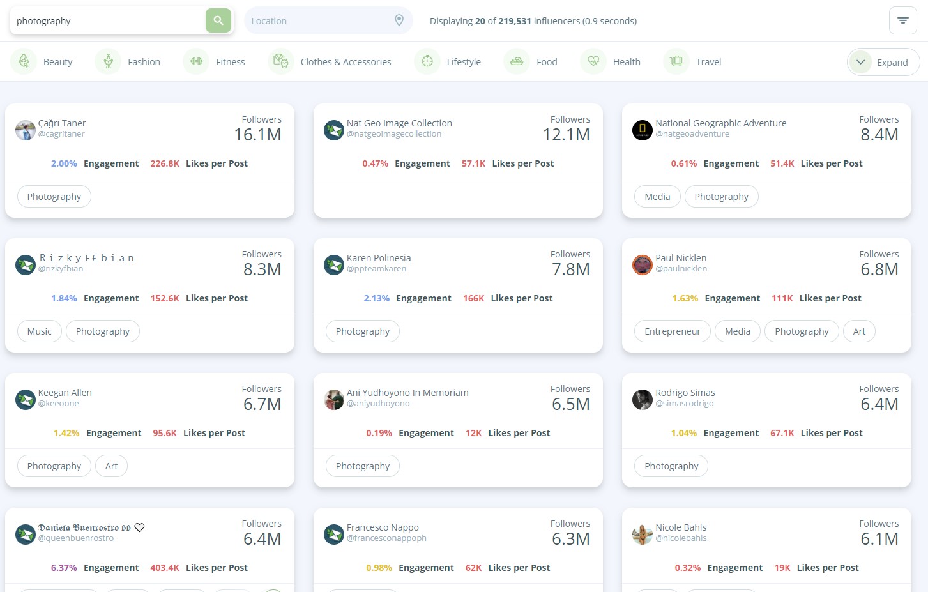
Task: Select the Health heart icon
Action: click(x=593, y=61)
